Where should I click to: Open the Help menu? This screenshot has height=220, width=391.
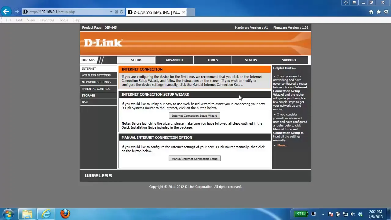pyautogui.click(x=76, y=20)
